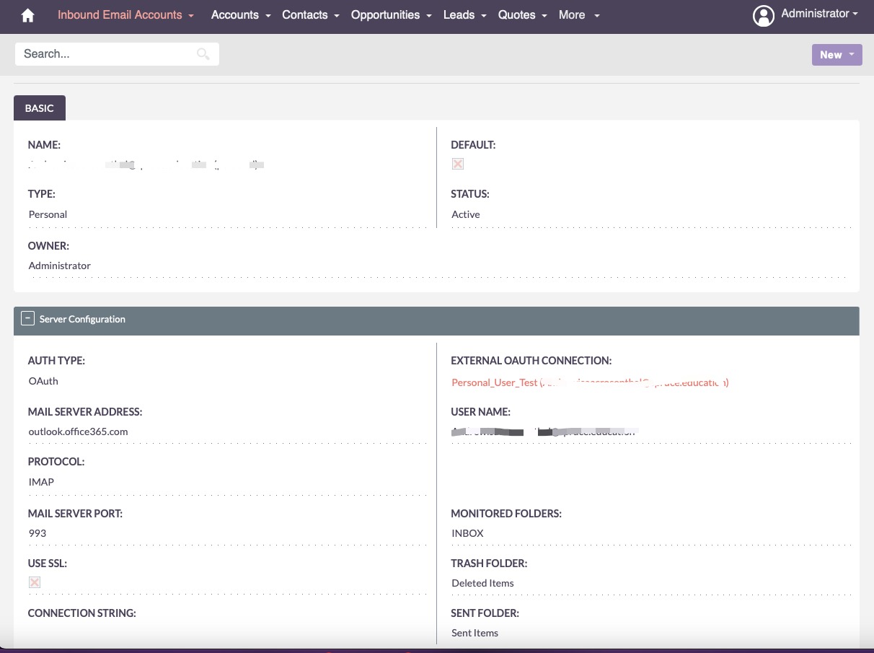
Task: Open the Personal_User_Test OAuth connection link
Action: pyautogui.click(x=590, y=382)
